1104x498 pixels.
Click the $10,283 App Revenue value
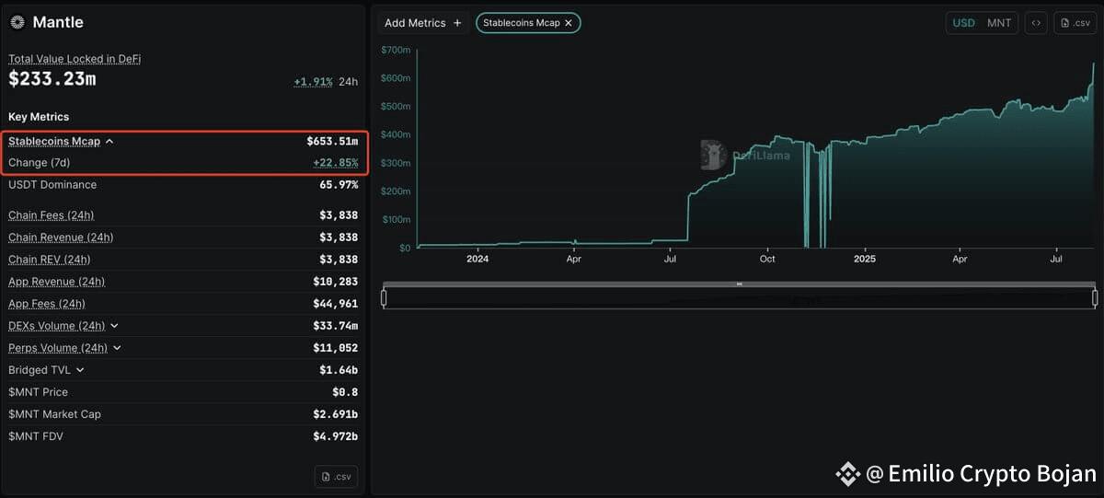click(336, 282)
